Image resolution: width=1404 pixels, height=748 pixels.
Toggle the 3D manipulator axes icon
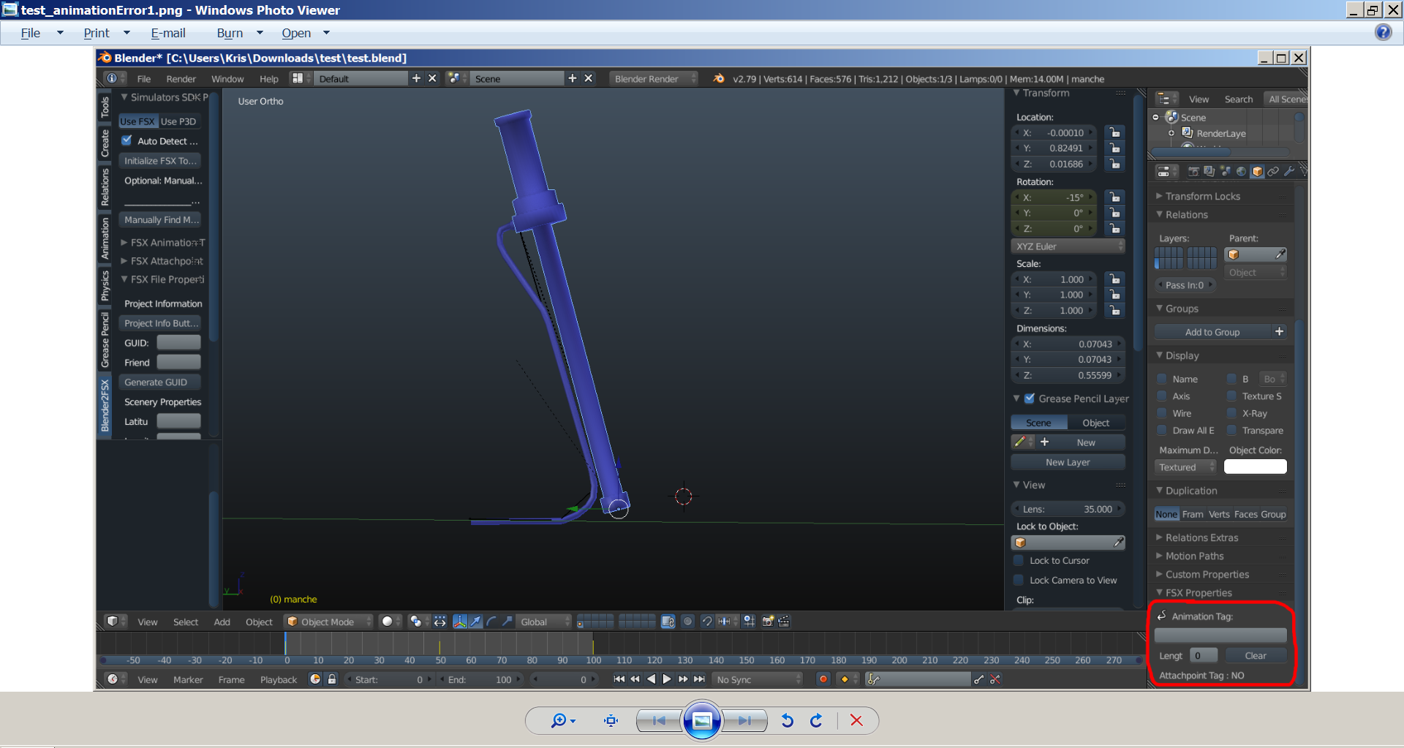pyautogui.click(x=460, y=622)
